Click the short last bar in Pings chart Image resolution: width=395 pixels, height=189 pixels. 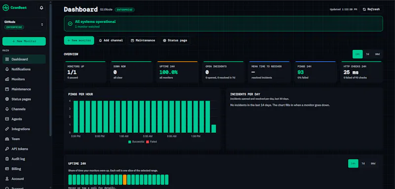214,129
